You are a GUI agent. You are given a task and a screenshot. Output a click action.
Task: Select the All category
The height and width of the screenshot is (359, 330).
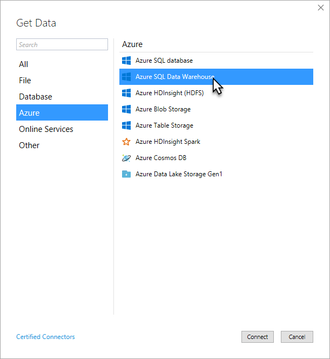[24, 64]
